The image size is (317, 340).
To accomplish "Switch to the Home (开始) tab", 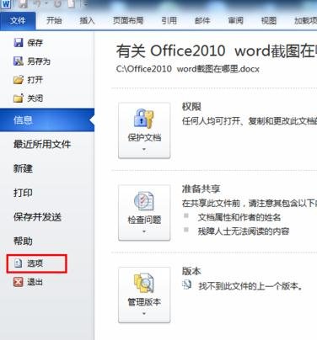I will point(54,20).
